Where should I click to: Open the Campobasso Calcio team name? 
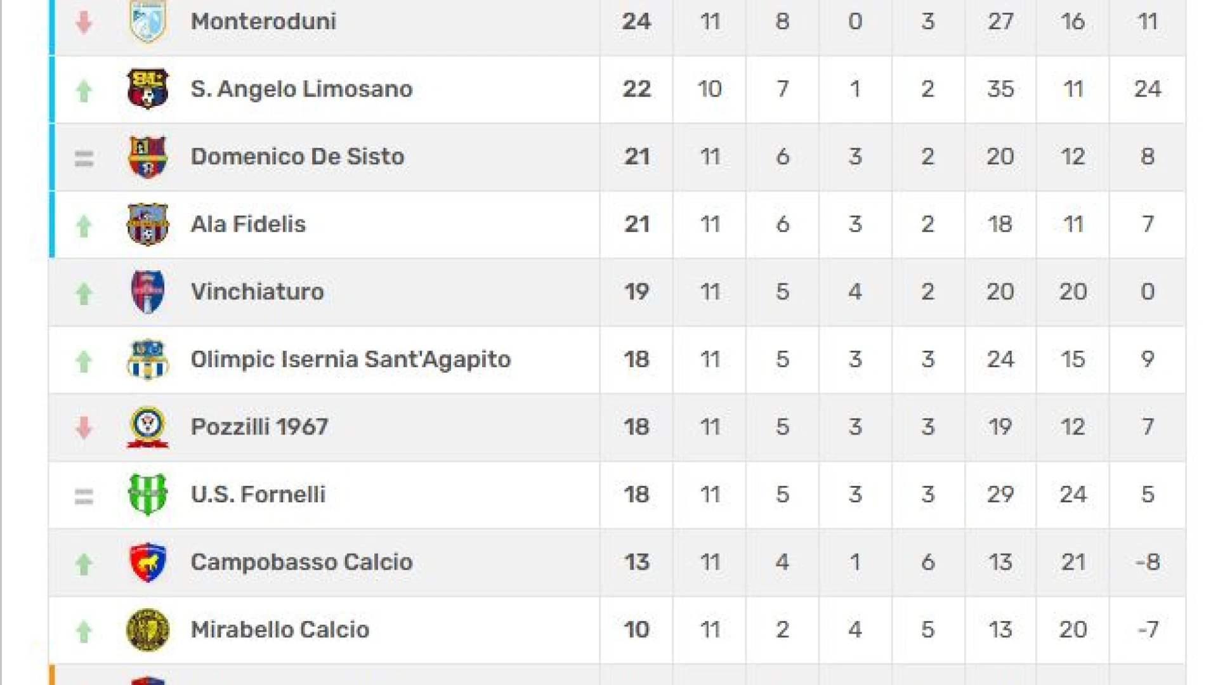(302, 562)
